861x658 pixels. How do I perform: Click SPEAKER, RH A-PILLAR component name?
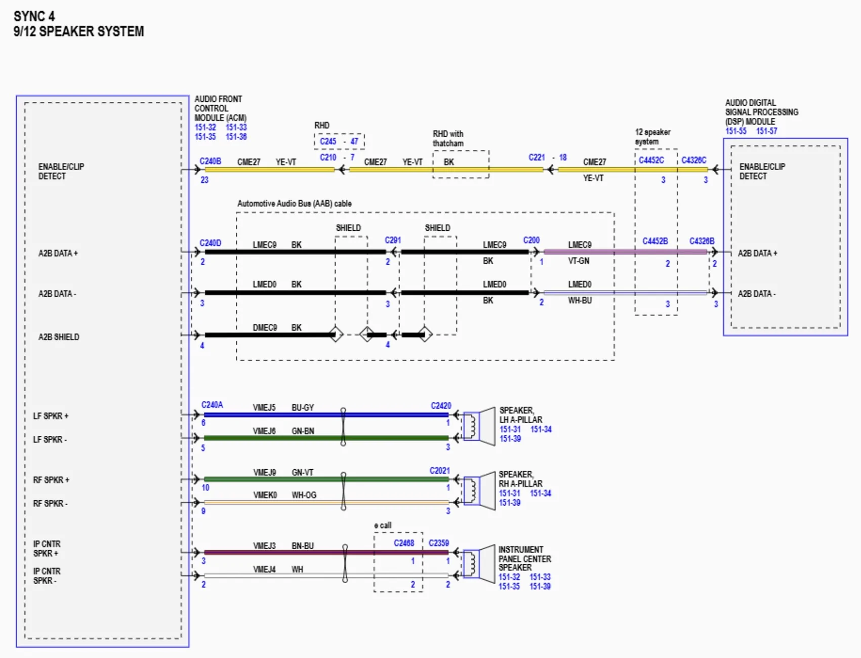520,479
